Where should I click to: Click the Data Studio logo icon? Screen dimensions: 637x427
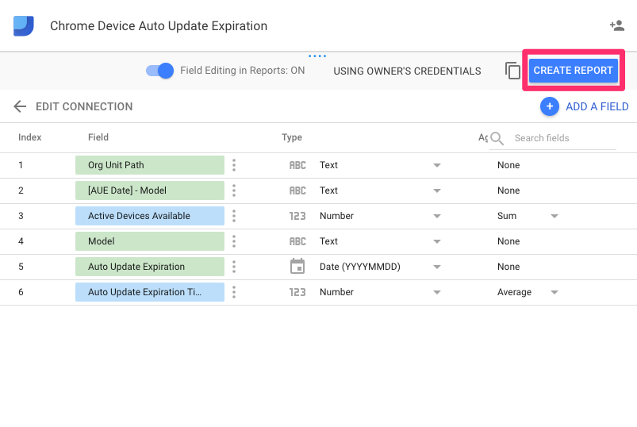pos(24,25)
